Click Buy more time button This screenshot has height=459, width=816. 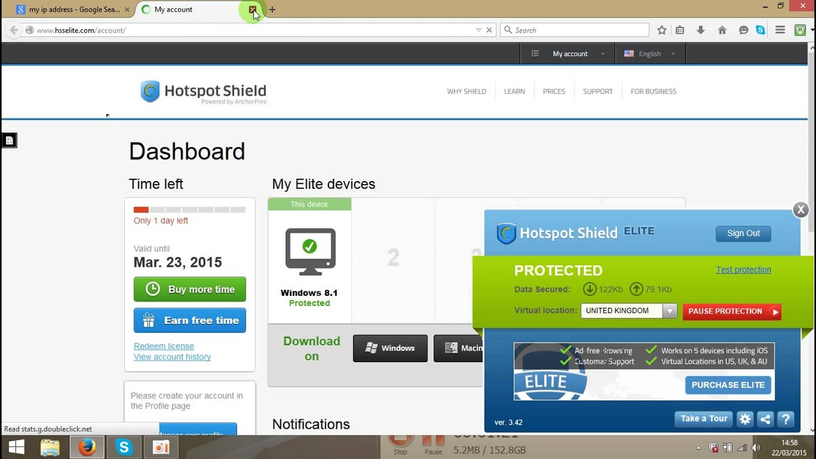[190, 289]
